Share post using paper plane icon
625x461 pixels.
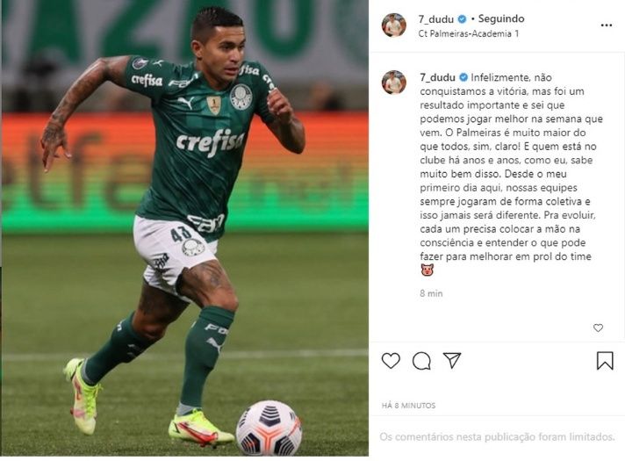pyautogui.click(x=452, y=360)
